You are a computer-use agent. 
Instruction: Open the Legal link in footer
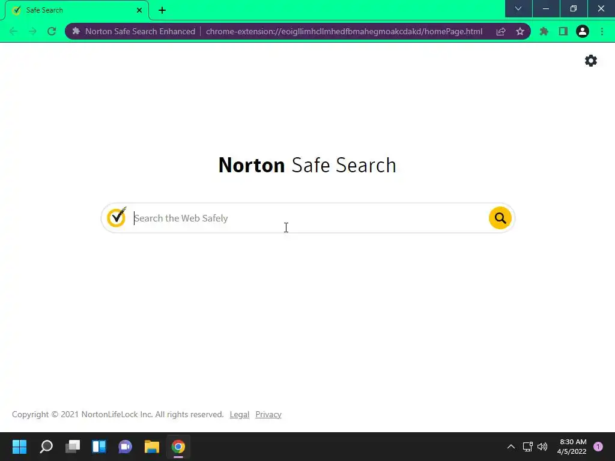(x=239, y=414)
